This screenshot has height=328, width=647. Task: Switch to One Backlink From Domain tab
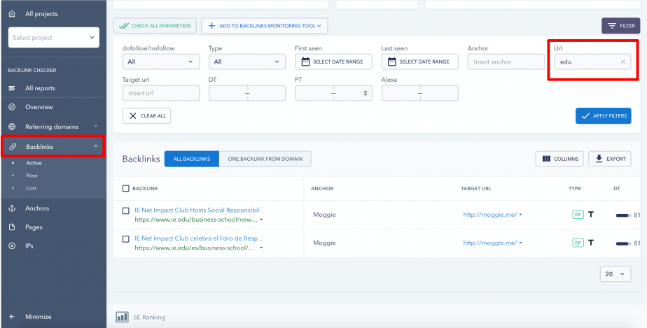click(x=265, y=159)
